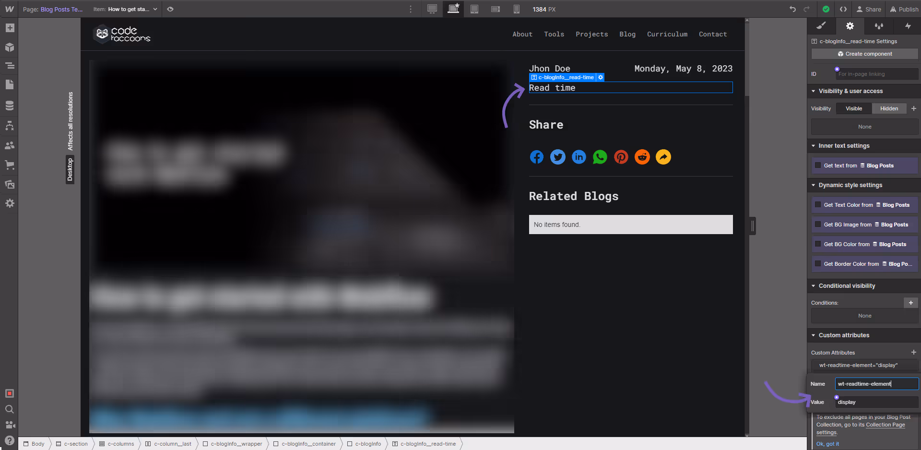Click the Publish button

pos(904,9)
